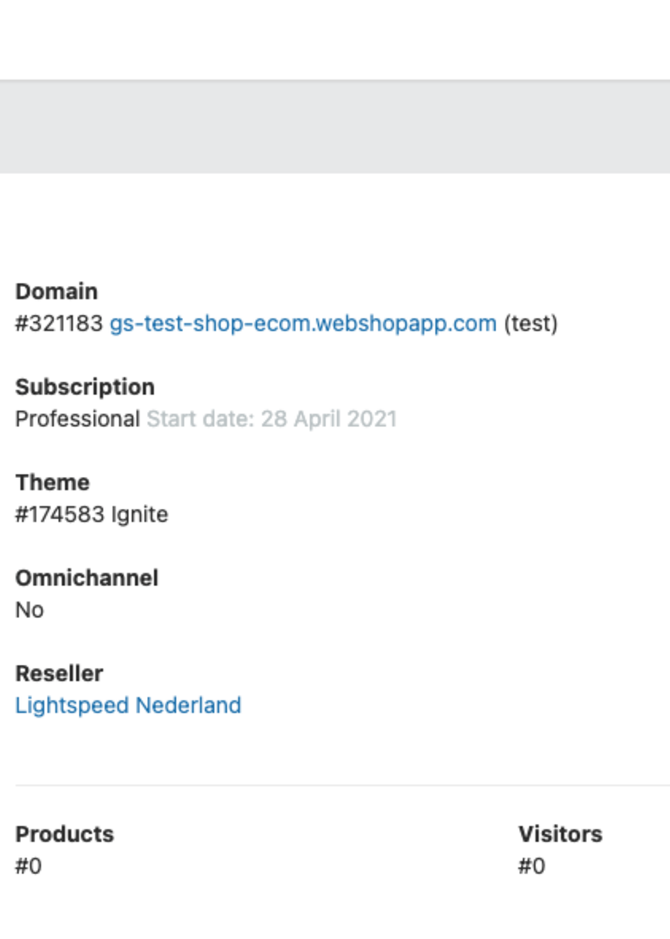Open the gs-test-shop-ecom.webshopapp.com domain link
The height and width of the screenshot is (939, 670).
coord(303,323)
